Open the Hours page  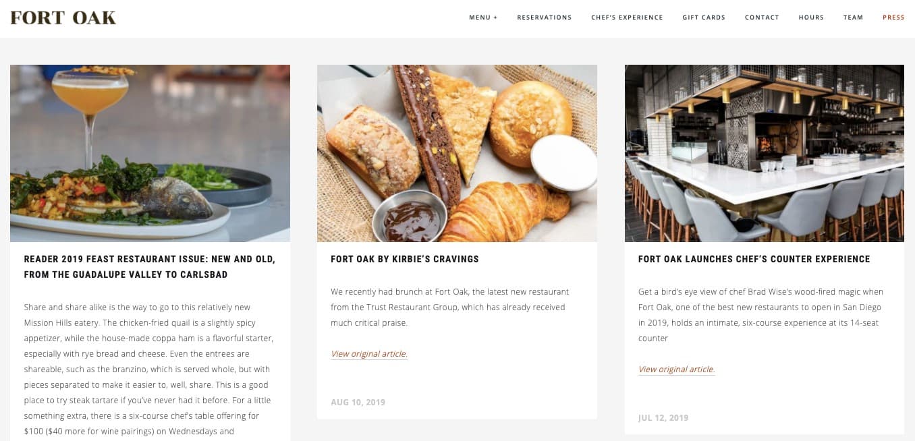pyautogui.click(x=811, y=18)
